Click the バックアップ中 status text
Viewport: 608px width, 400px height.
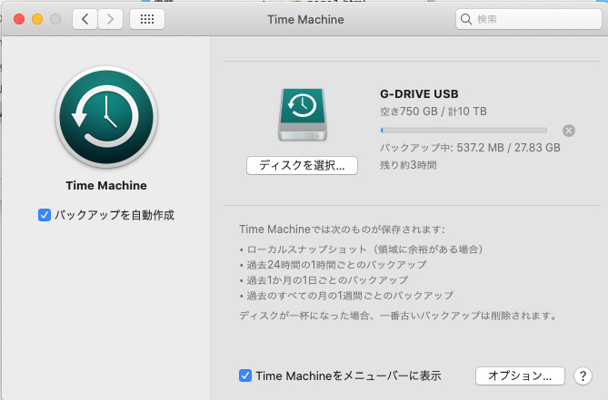pyautogui.click(x=469, y=147)
